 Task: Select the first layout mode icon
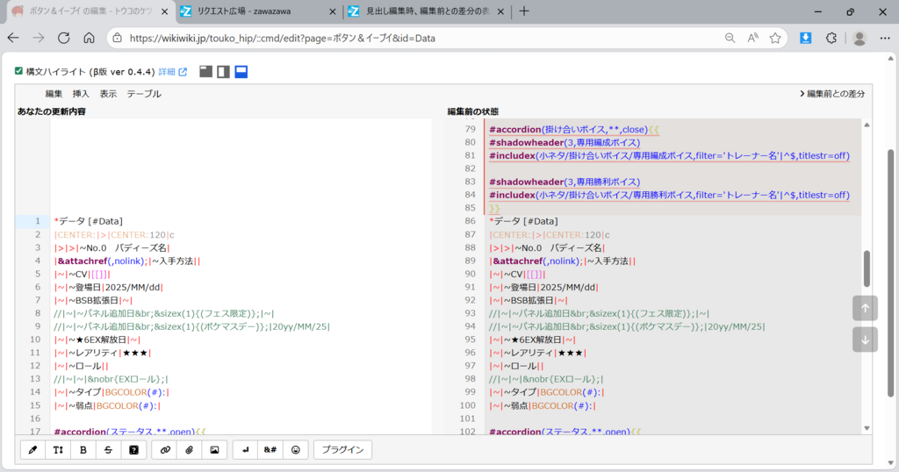(205, 71)
